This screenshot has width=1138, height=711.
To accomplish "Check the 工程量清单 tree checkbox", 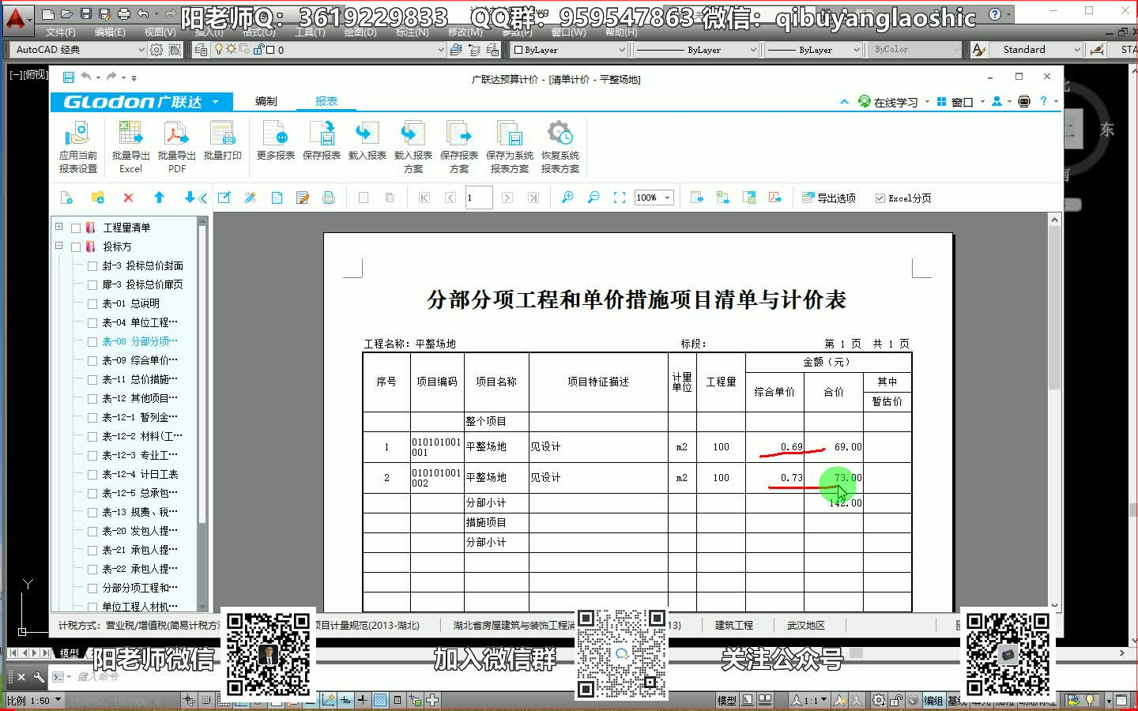I will coord(76,228).
